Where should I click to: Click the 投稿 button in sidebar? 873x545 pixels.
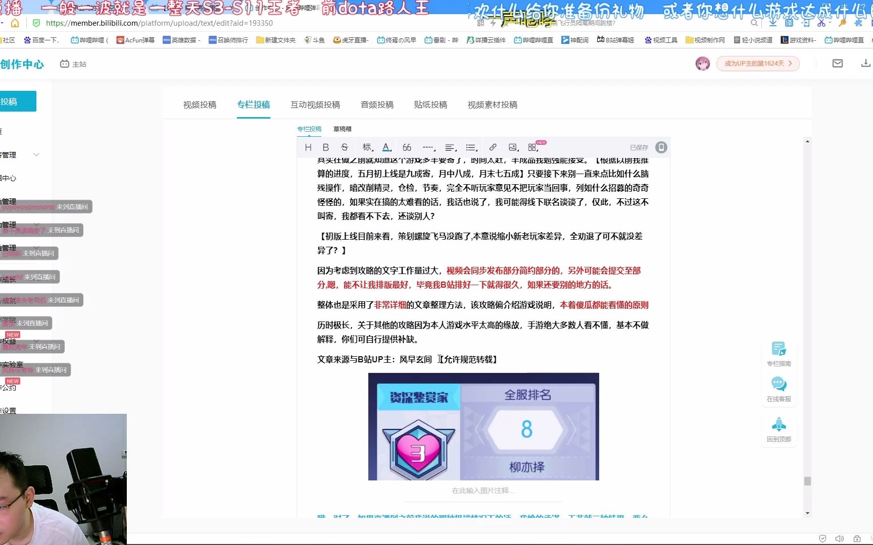[18, 101]
